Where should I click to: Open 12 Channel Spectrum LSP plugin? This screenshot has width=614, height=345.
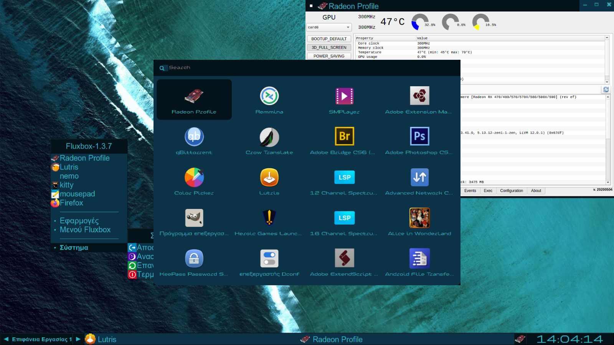[344, 181]
